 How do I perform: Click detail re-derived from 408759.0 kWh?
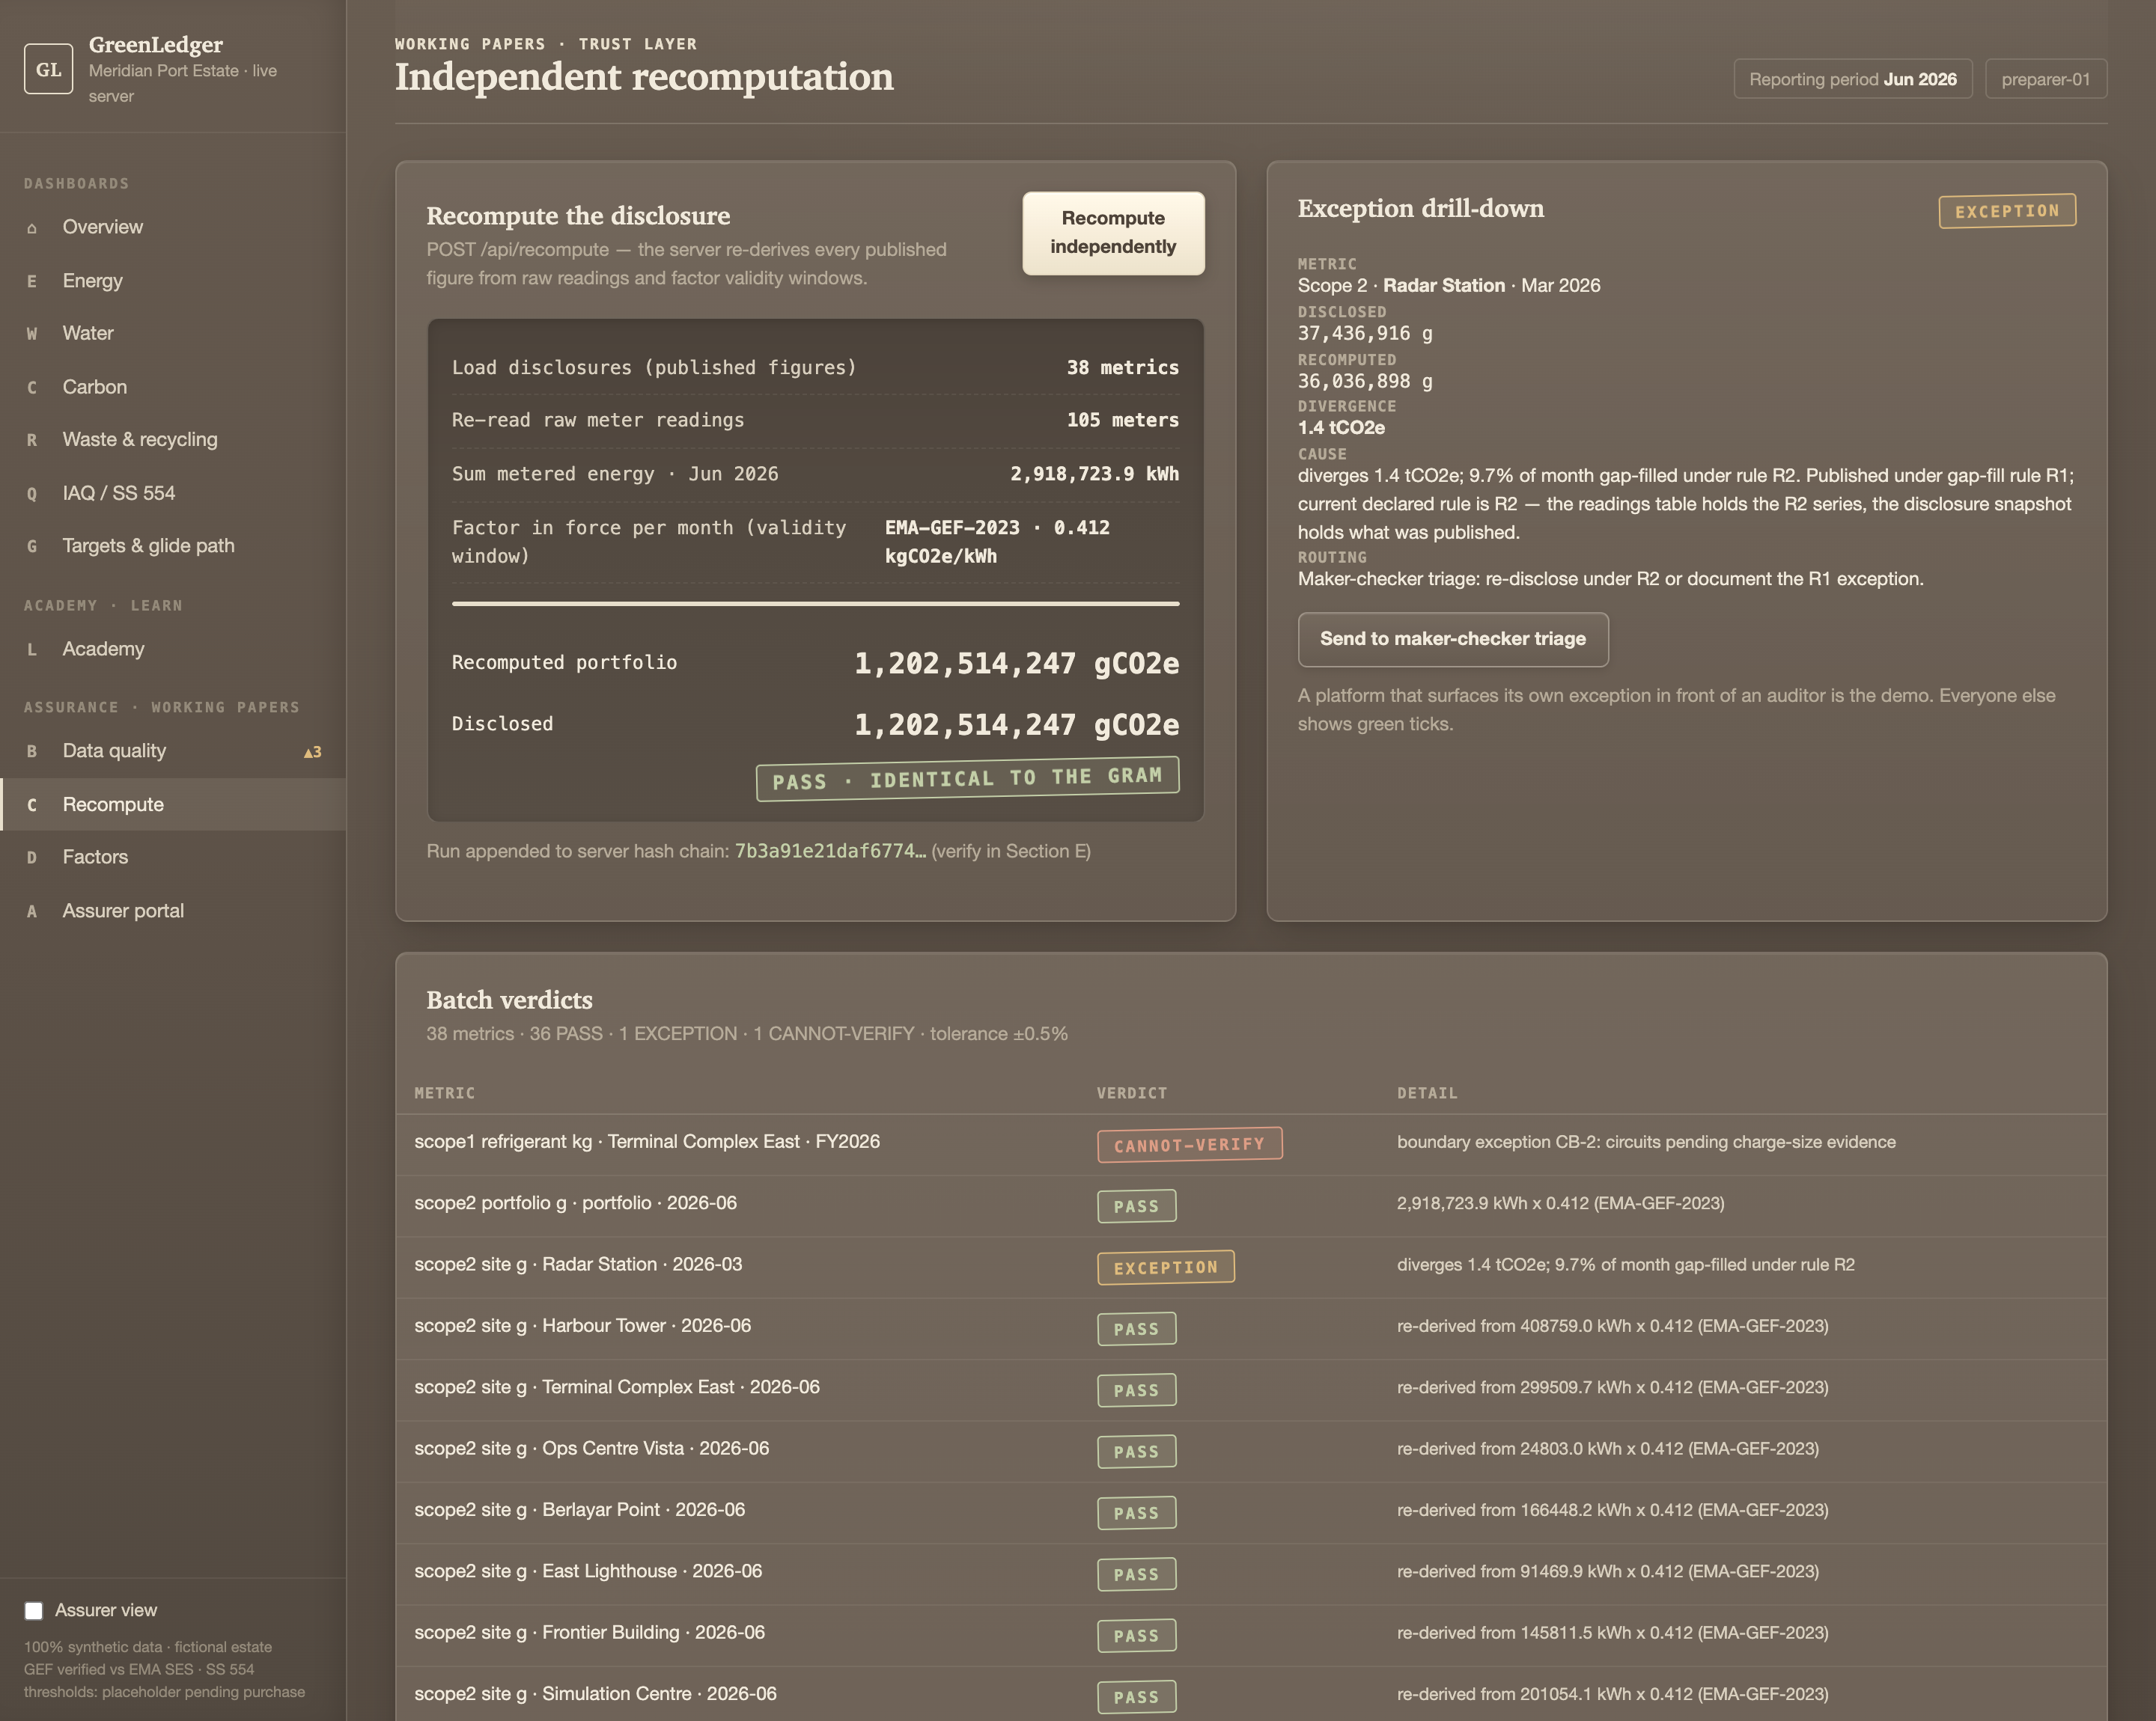(1612, 1325)
